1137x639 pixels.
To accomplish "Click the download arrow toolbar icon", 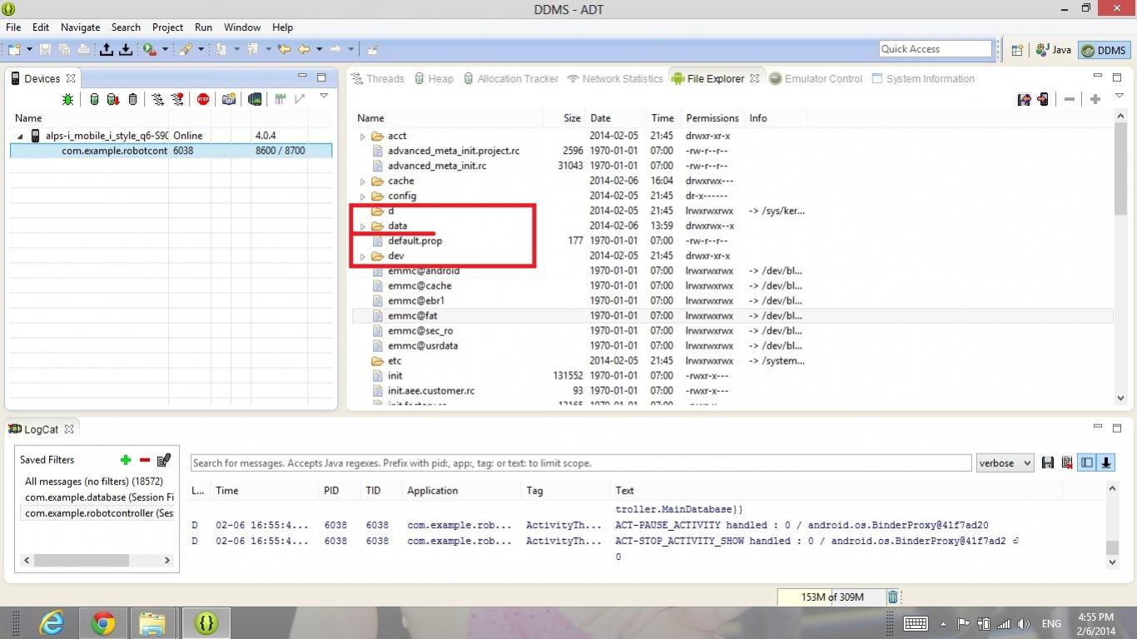I will [x=126, y=49].
